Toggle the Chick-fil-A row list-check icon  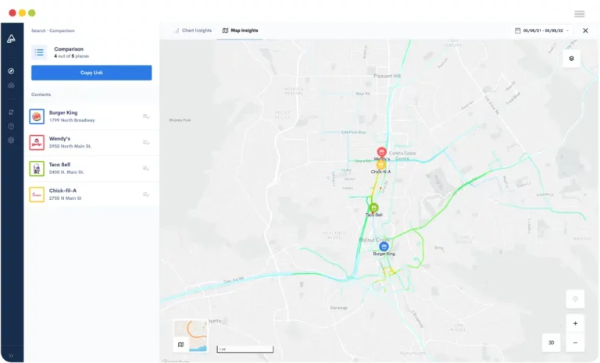point(146,194)
